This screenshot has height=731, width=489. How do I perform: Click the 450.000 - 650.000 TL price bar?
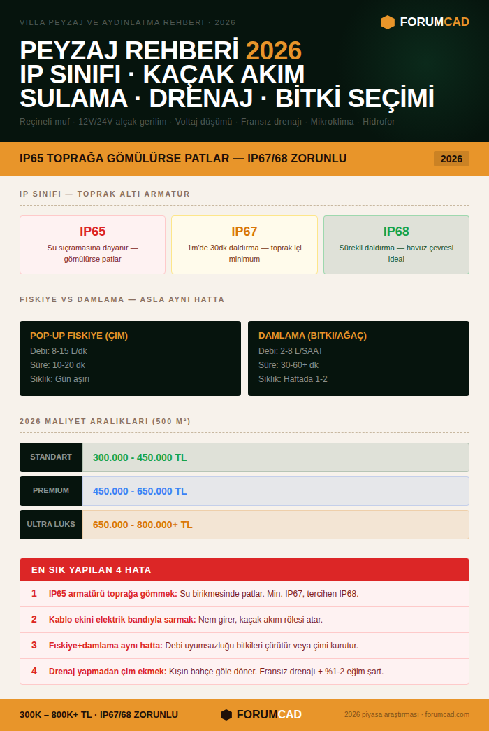click(x=276, y=491)
